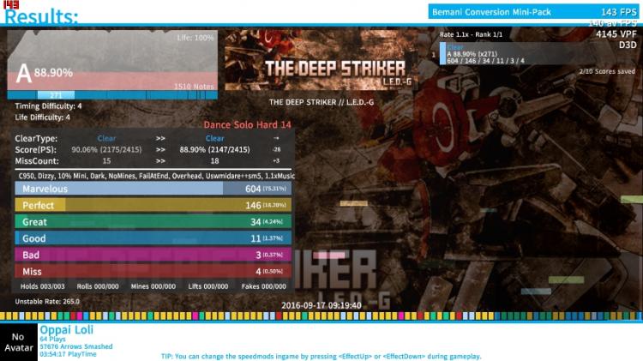Click the previous score 90.06% (2175/2415)
643x361 pixels.
tap(106, 149)
